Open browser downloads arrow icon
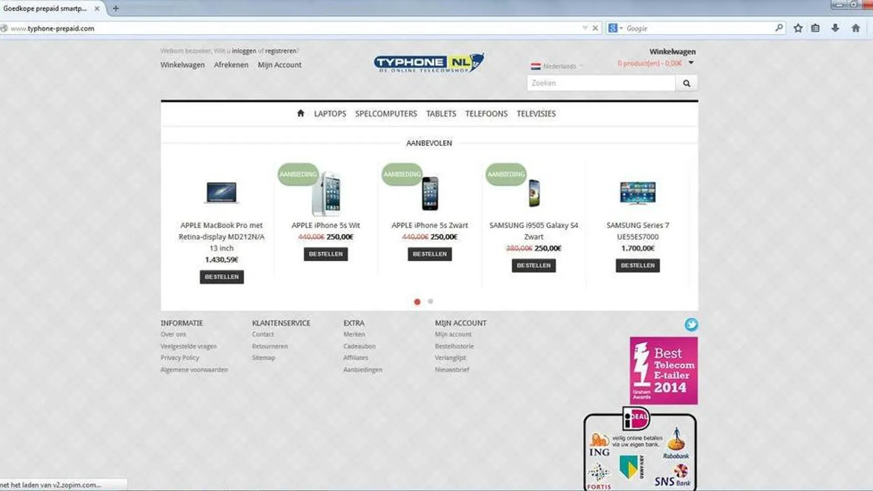This screenshot has width=873, height=491. (x=835, y=28)
